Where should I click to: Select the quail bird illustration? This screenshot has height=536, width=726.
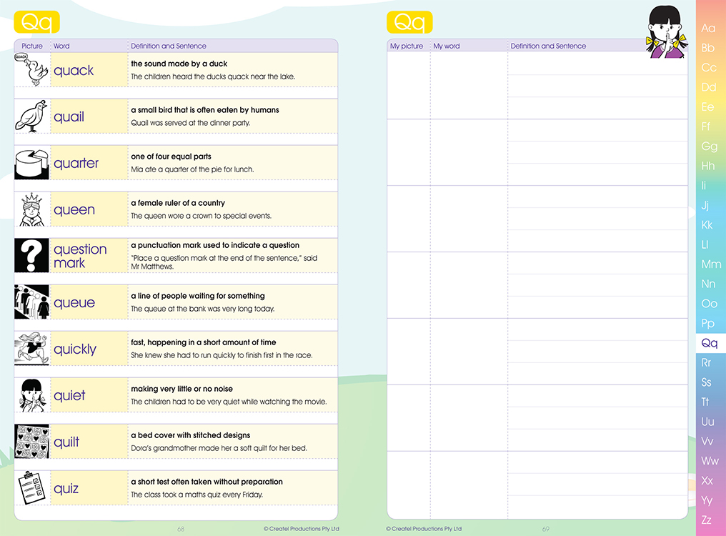tap(31, 116)
